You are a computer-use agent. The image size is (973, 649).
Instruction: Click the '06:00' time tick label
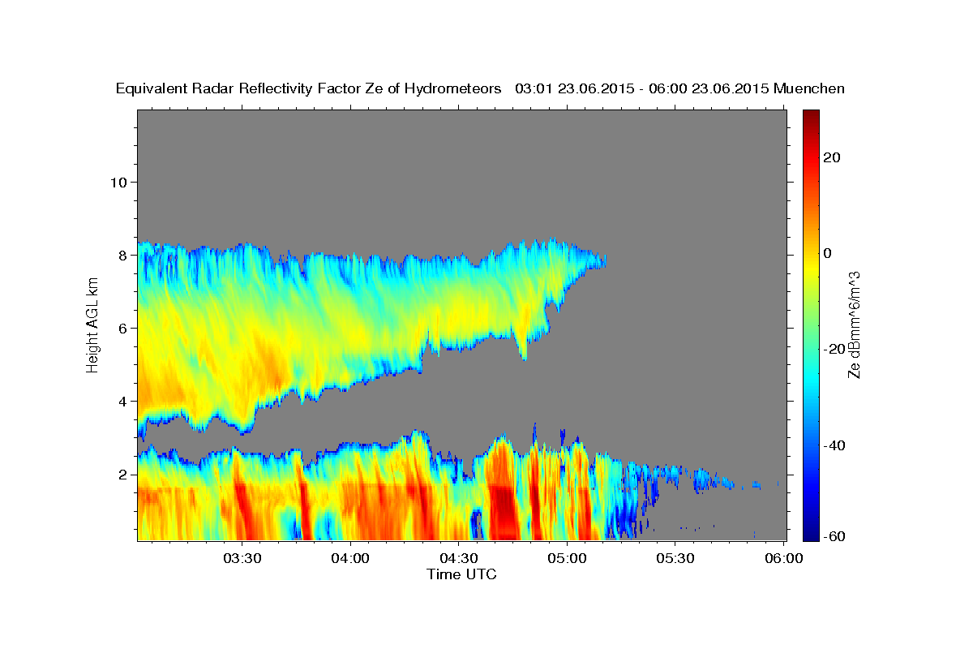(x=783, y=559)
